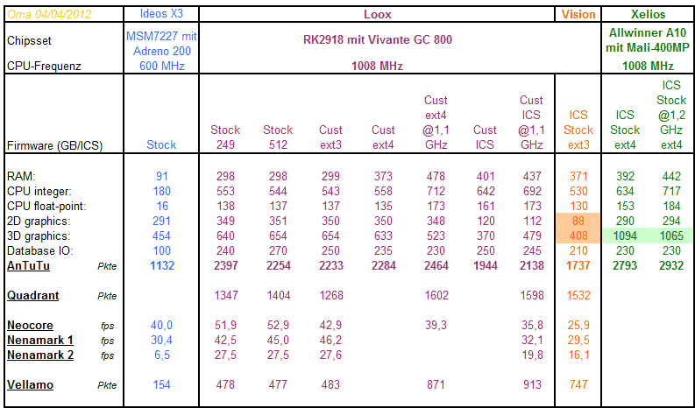Screen dimensions: 695x408
Task: Click the Vision Quadrant score 1532
Action: [x=578, y=295]
